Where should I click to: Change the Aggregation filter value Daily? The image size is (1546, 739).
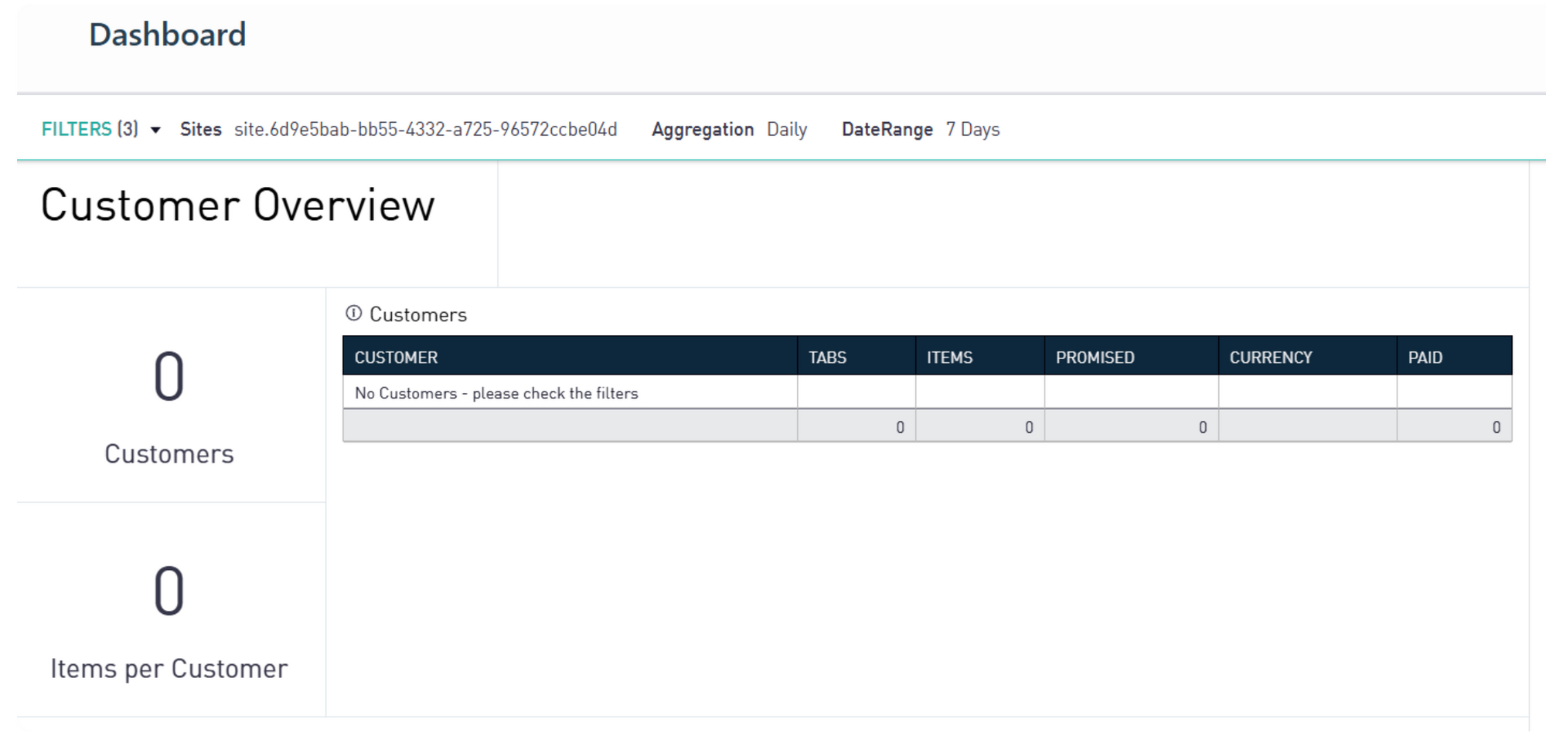786,130
